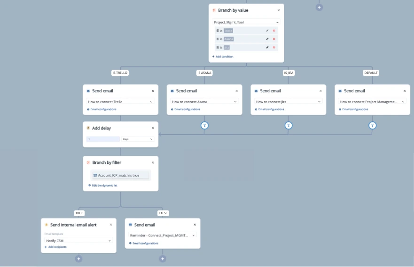Expand the How to connect Trello dropdown

click(x=120, y=102)
